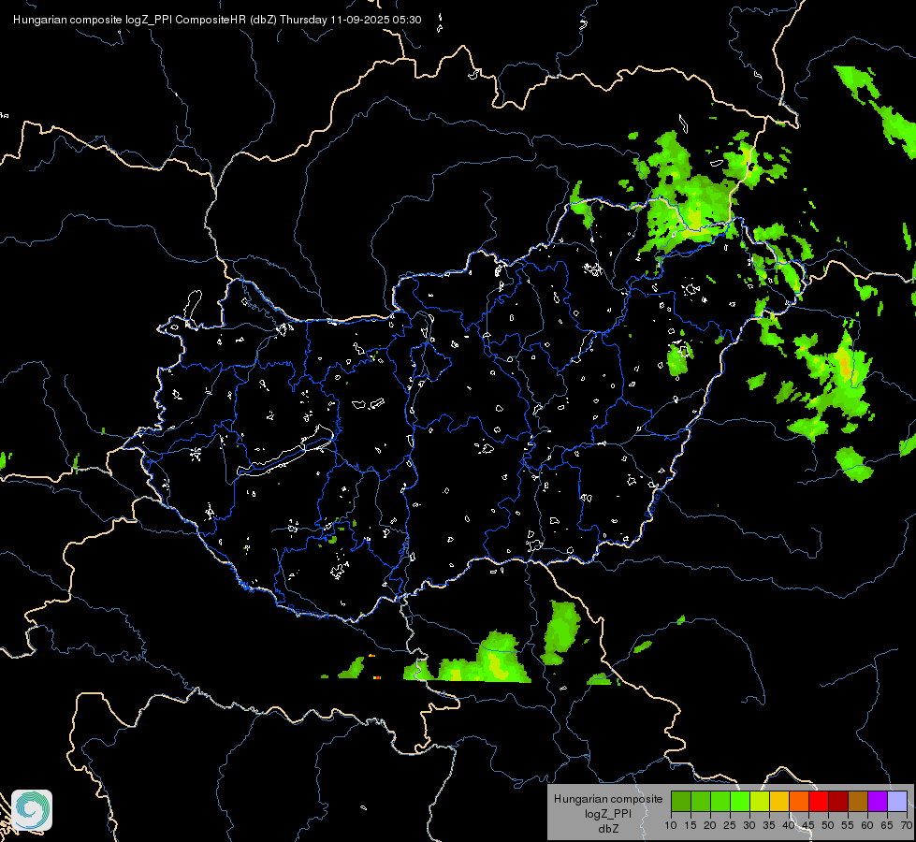Click the legend scale value 10

[671, 826]
